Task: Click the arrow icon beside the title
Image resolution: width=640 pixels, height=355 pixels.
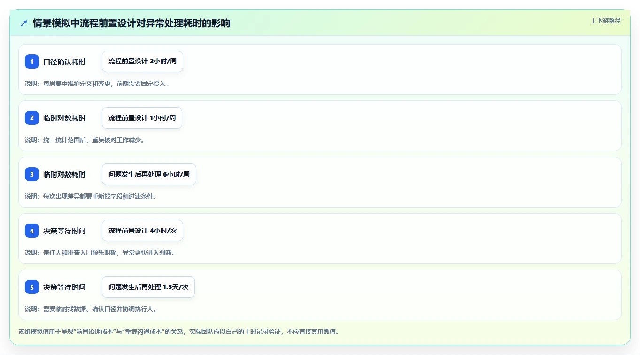Action: (x=24, y=23)
